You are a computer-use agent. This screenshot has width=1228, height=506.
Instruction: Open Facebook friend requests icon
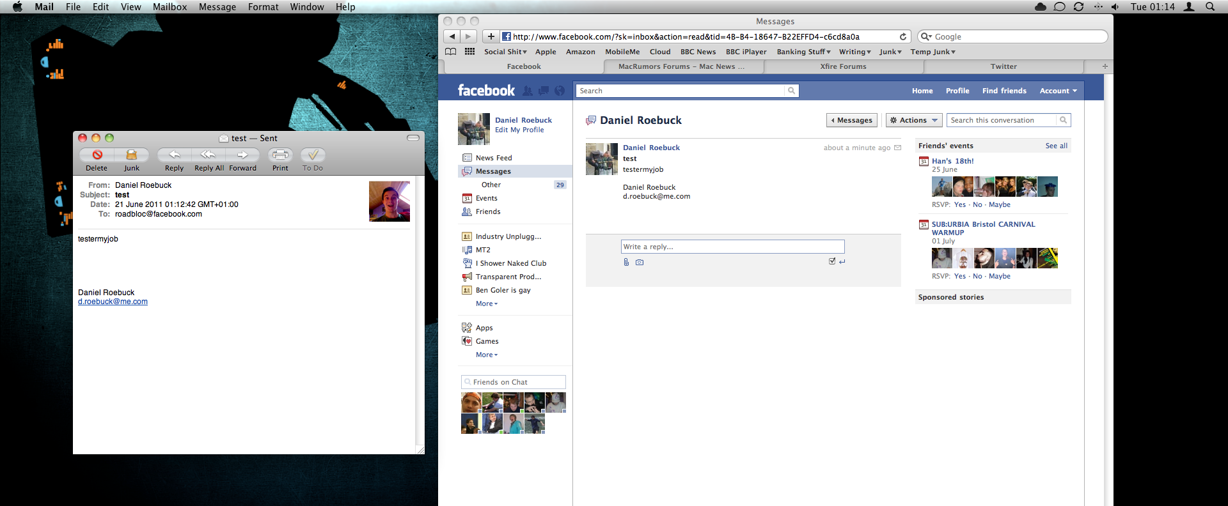[527, 91]
